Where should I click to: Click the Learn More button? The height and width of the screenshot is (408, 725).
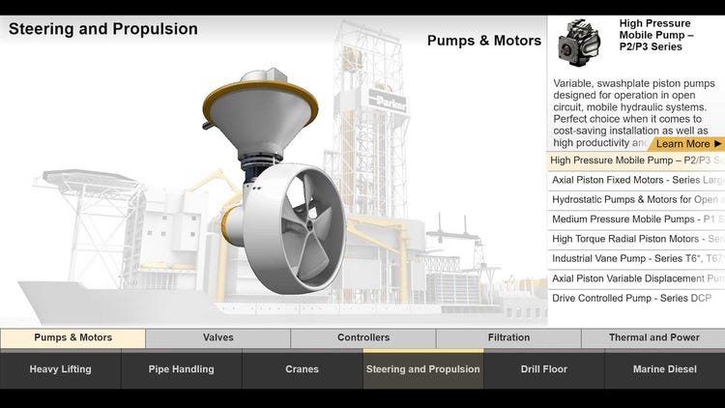[687, 144]
